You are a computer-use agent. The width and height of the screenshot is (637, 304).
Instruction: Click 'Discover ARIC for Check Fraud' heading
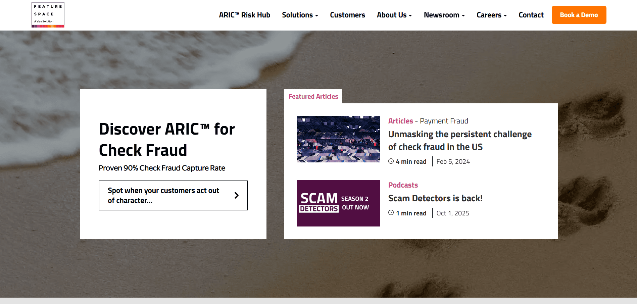click(x=167, y=140)
